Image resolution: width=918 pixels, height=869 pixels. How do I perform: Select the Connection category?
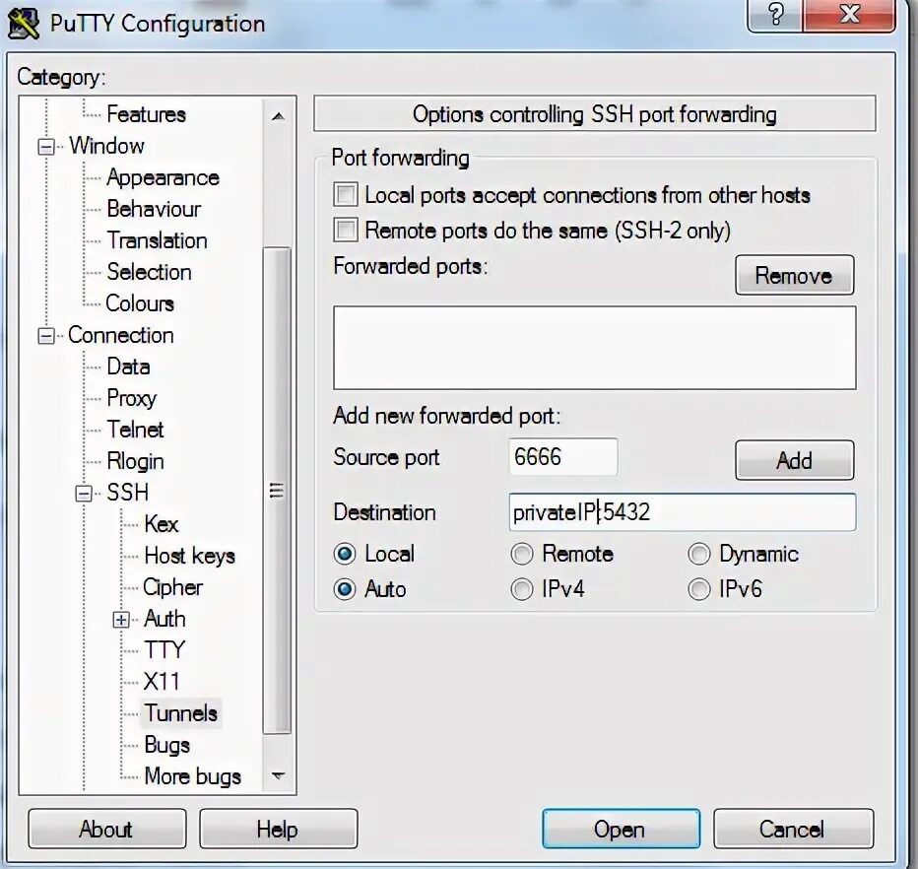point(121,335)
